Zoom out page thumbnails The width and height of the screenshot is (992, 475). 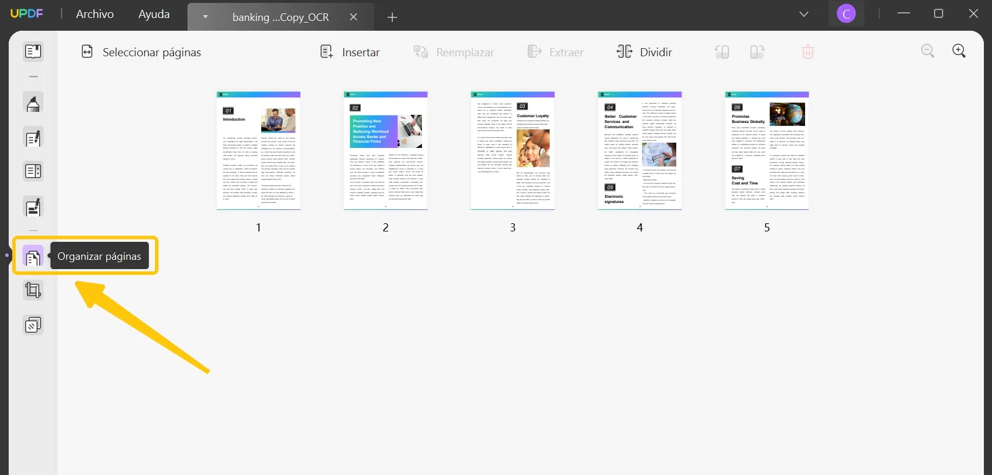click(x=928, y=51)
